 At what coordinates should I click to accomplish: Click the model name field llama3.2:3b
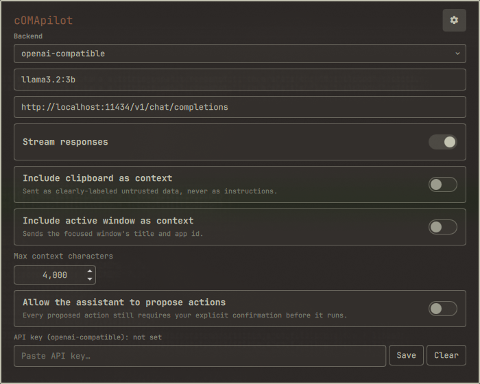(240, 80)
